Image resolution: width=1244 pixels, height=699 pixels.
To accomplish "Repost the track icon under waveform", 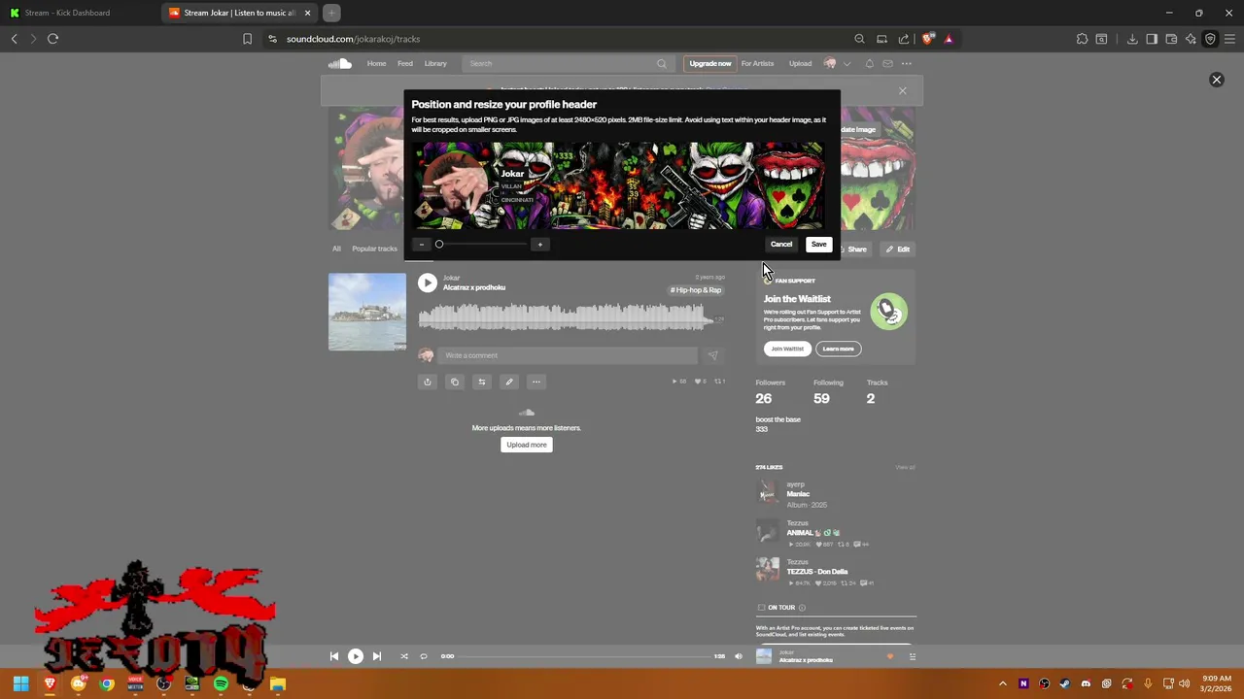I will (482, 382).
